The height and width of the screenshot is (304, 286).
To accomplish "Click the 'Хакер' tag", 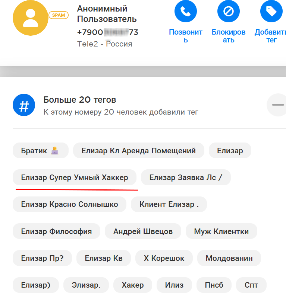I will pyautogui.click(x=132, y=285).
